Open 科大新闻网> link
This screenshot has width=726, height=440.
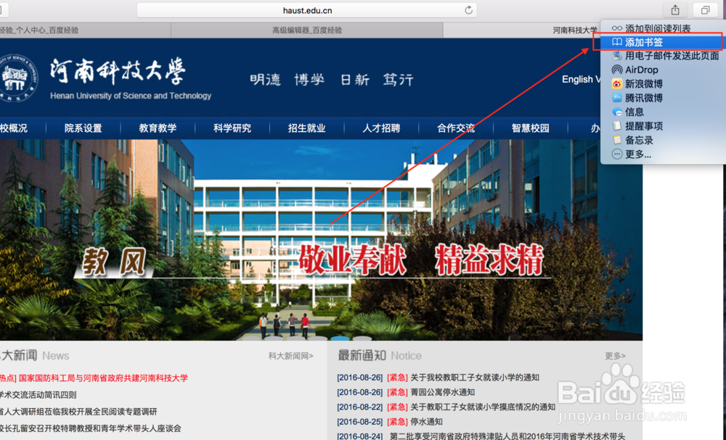(291, 356)
